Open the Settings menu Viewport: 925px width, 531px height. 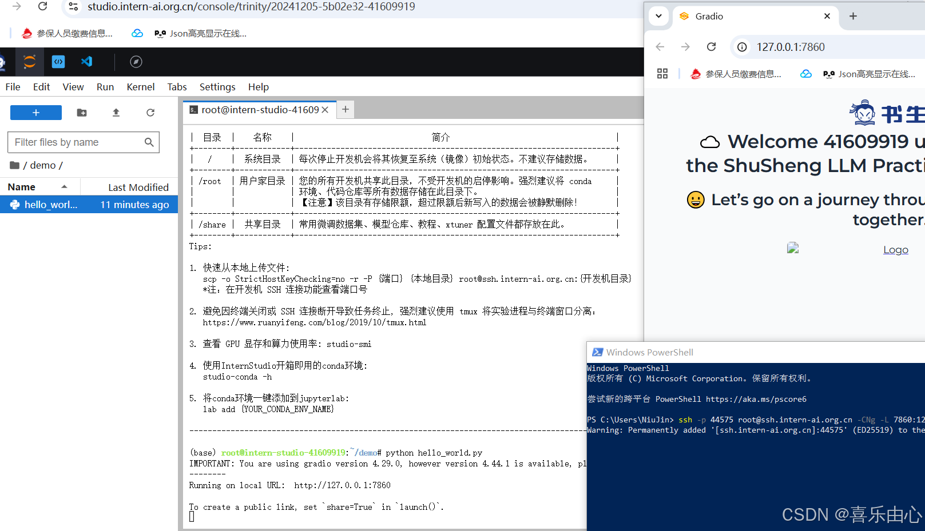coord(217,86)
